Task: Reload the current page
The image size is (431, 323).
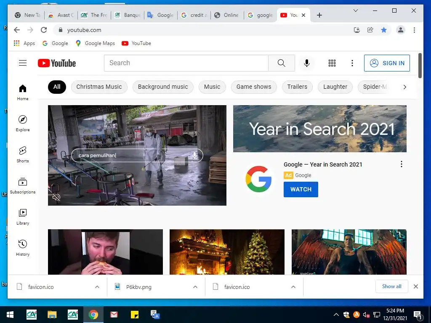Action: [44, 30]
